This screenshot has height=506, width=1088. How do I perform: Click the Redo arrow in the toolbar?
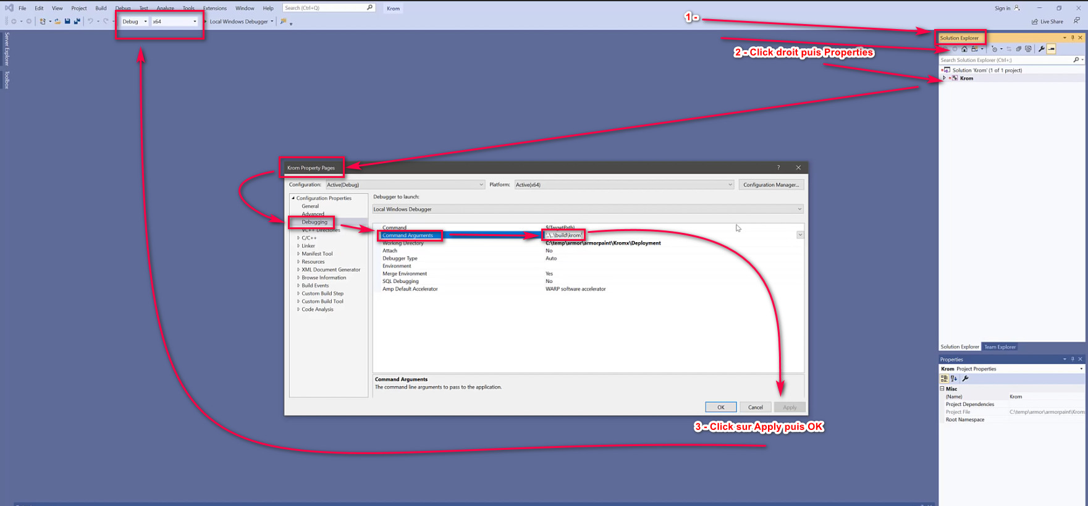point(106,21)
